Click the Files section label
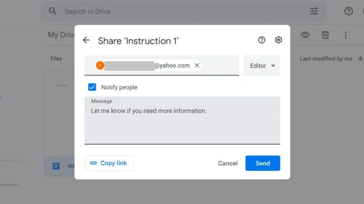The image size is (364, 204). tap(56, 58)
